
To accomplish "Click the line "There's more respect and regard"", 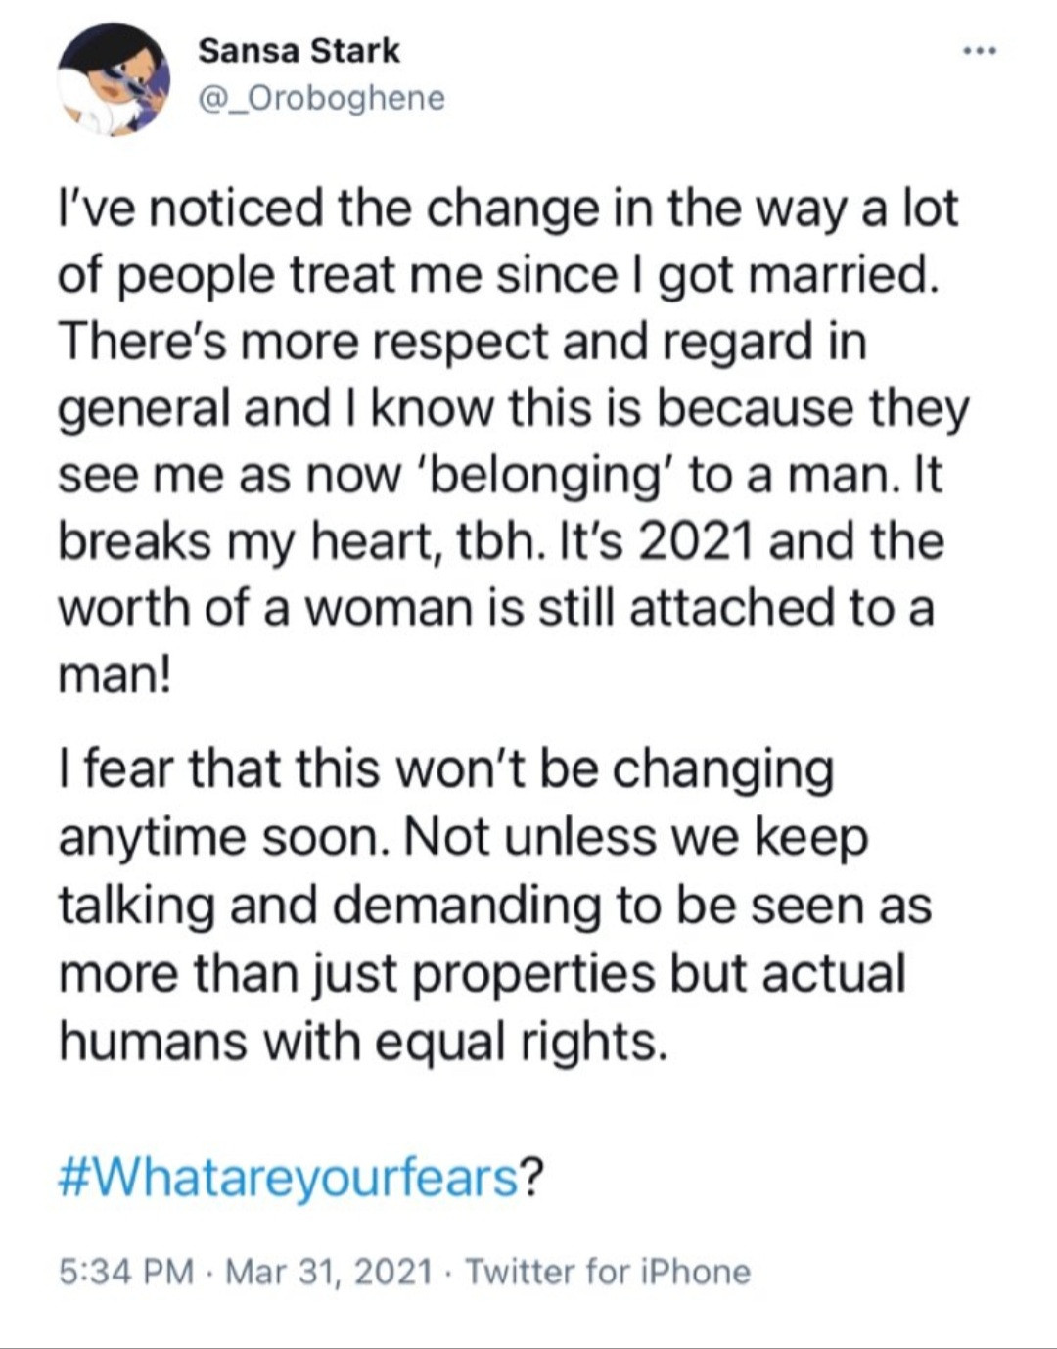I will [463, 343].
